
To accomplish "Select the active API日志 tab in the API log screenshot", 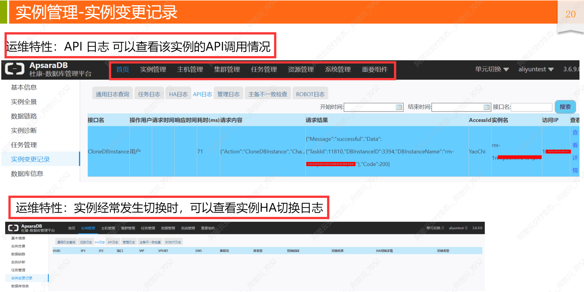I will point(203,94).
